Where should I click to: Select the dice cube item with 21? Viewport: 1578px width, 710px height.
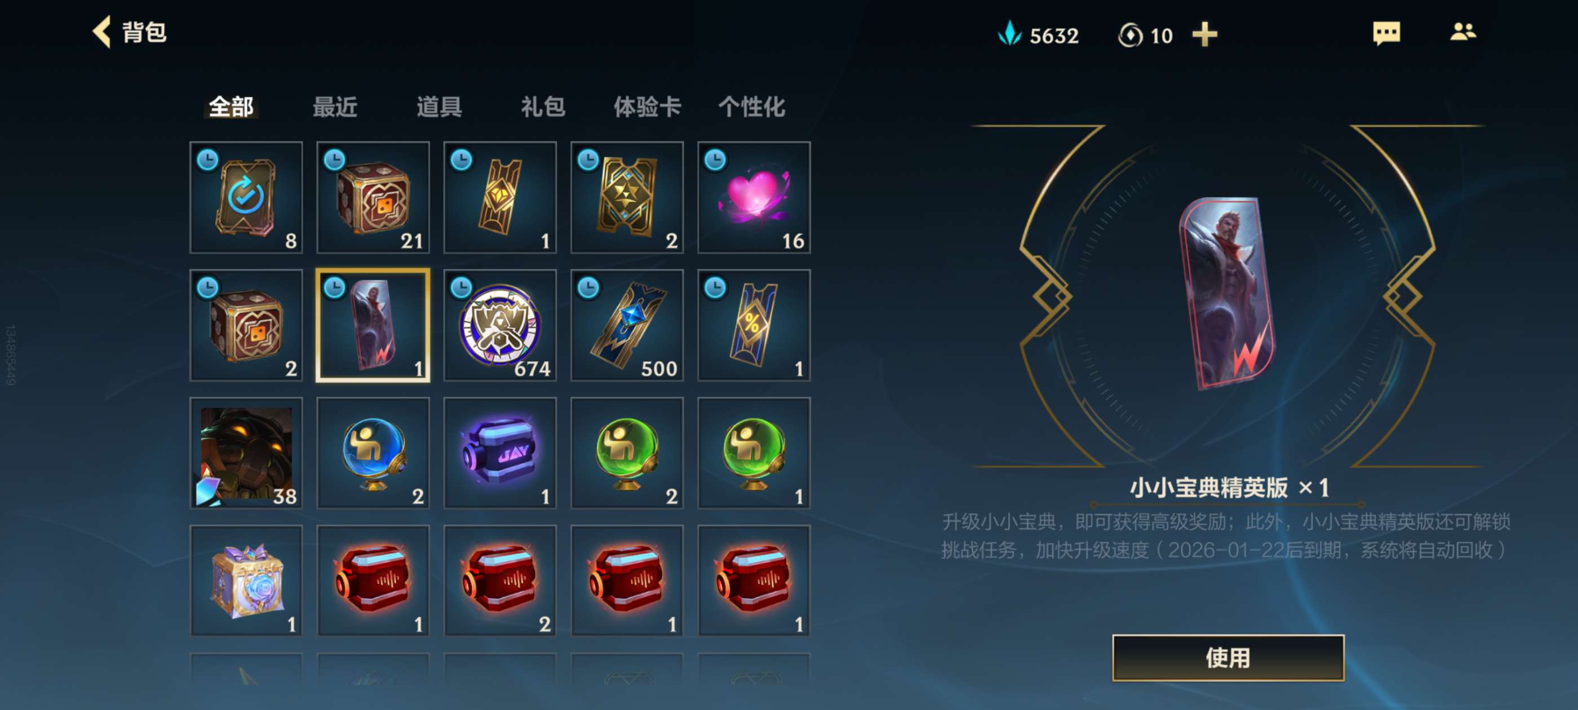coord(373,197)
